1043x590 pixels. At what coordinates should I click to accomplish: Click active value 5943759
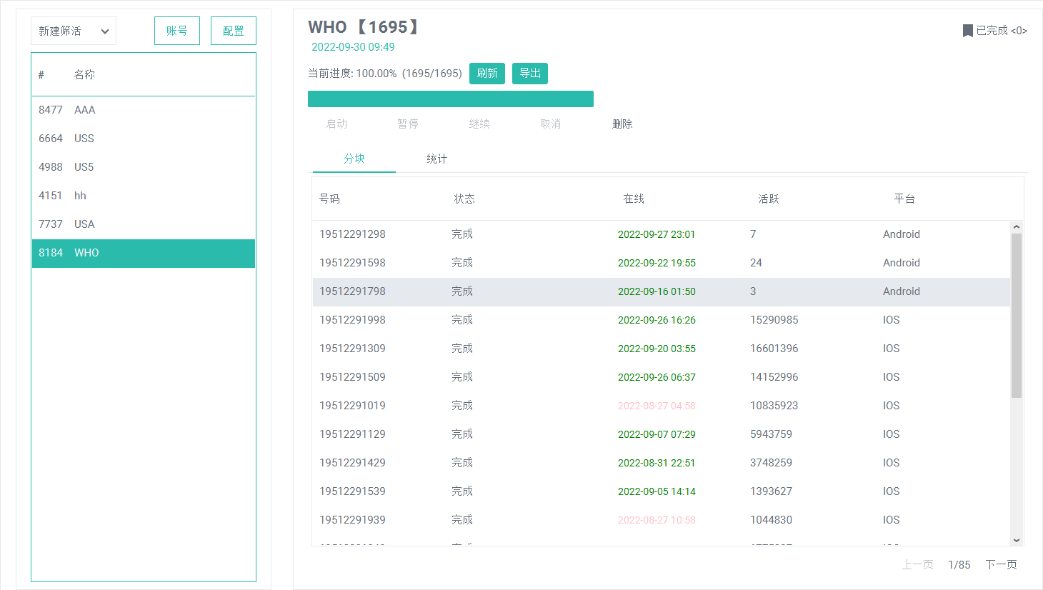(771, 434)
